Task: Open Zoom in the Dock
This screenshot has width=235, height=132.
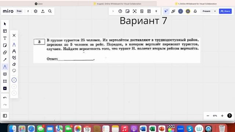Action: coord(180,129)
